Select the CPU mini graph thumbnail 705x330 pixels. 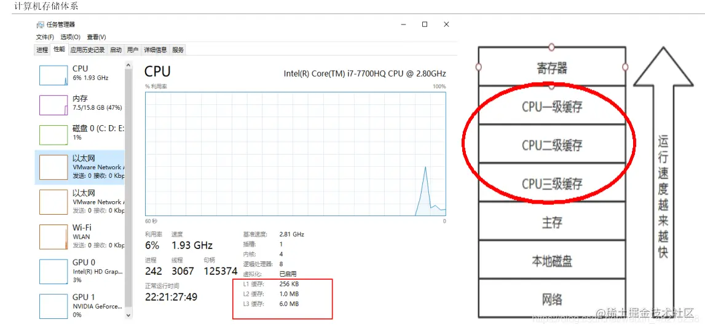(53, 75)
